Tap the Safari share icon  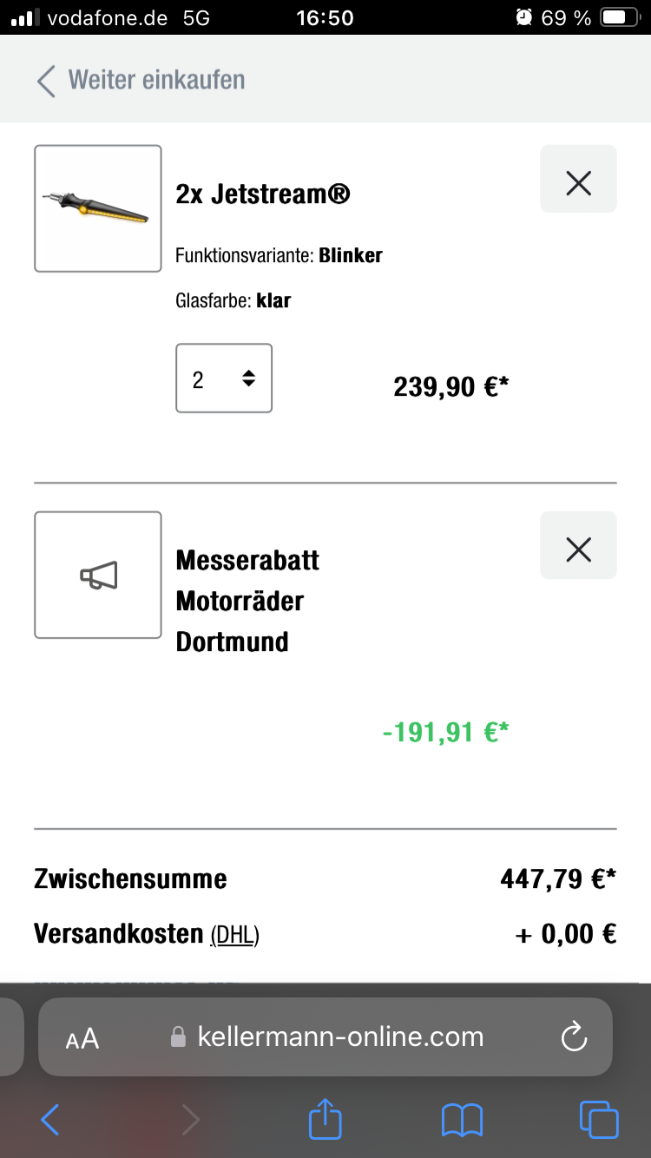[x=325, y=1119]
